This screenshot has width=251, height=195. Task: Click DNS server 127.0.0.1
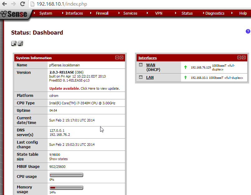click(57, 131)
